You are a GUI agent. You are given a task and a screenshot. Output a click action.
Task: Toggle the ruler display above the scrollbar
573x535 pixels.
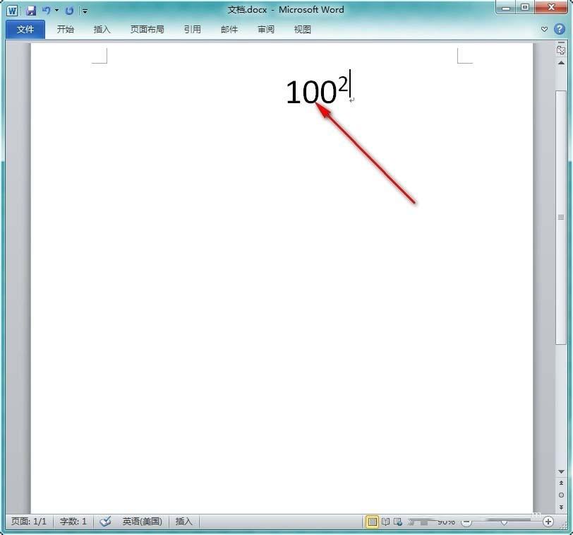[x=560, y=50]
